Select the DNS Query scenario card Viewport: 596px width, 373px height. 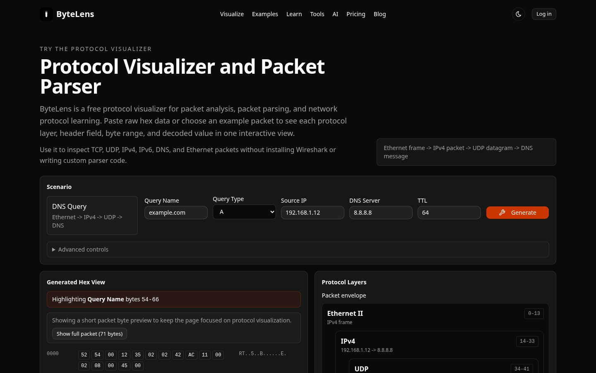pos(92,216)
